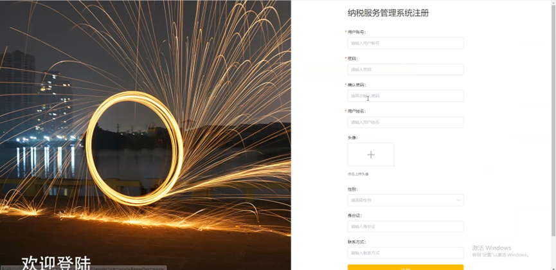Screen dimensions: 556x270
Task: Click the 用户账号 field label
Action: (356, 32)
